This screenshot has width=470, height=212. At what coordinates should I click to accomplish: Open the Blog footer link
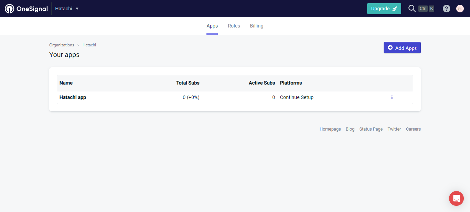(350, 129)
